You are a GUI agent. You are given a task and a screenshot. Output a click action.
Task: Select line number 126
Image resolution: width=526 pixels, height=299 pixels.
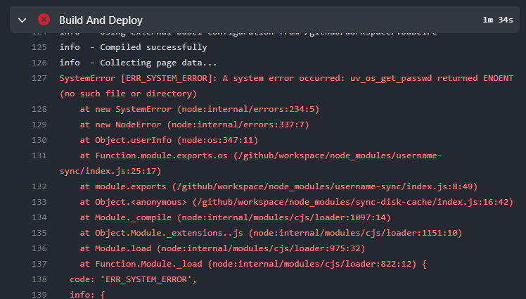coord(39,63)
